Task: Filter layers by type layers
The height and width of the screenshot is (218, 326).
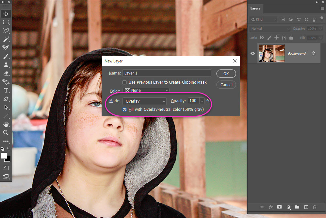Action: pos(299,19)
